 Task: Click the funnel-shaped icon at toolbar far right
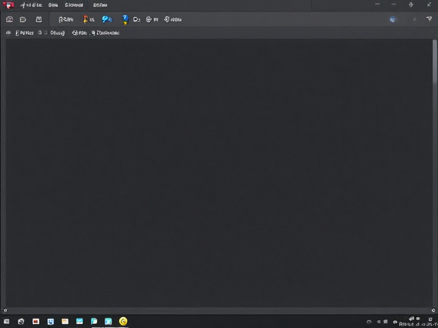[429, 19]
